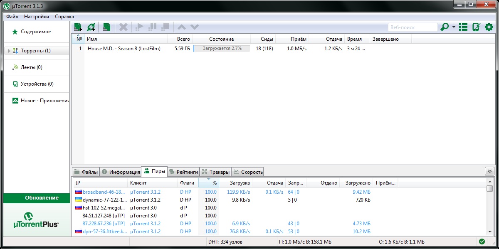Select peer dyn-57-36.fttbee.k...
Viewport: 499px width, 249px height.
coord(104,232)
